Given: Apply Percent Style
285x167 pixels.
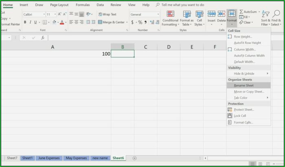Looking at the screenshot, I should [140, 22].
